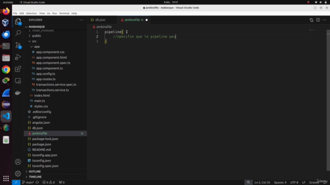Open Thunderbird from the dock

[6, 34]
